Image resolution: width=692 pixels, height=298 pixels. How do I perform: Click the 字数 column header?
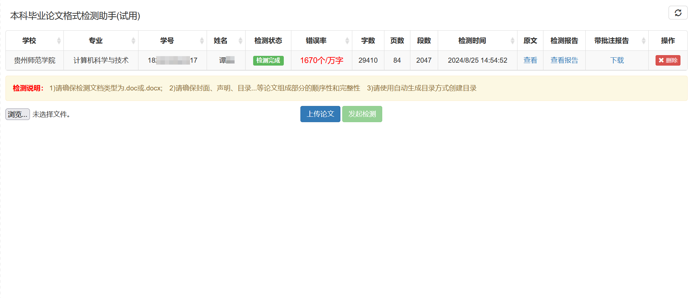click(368, 41)
